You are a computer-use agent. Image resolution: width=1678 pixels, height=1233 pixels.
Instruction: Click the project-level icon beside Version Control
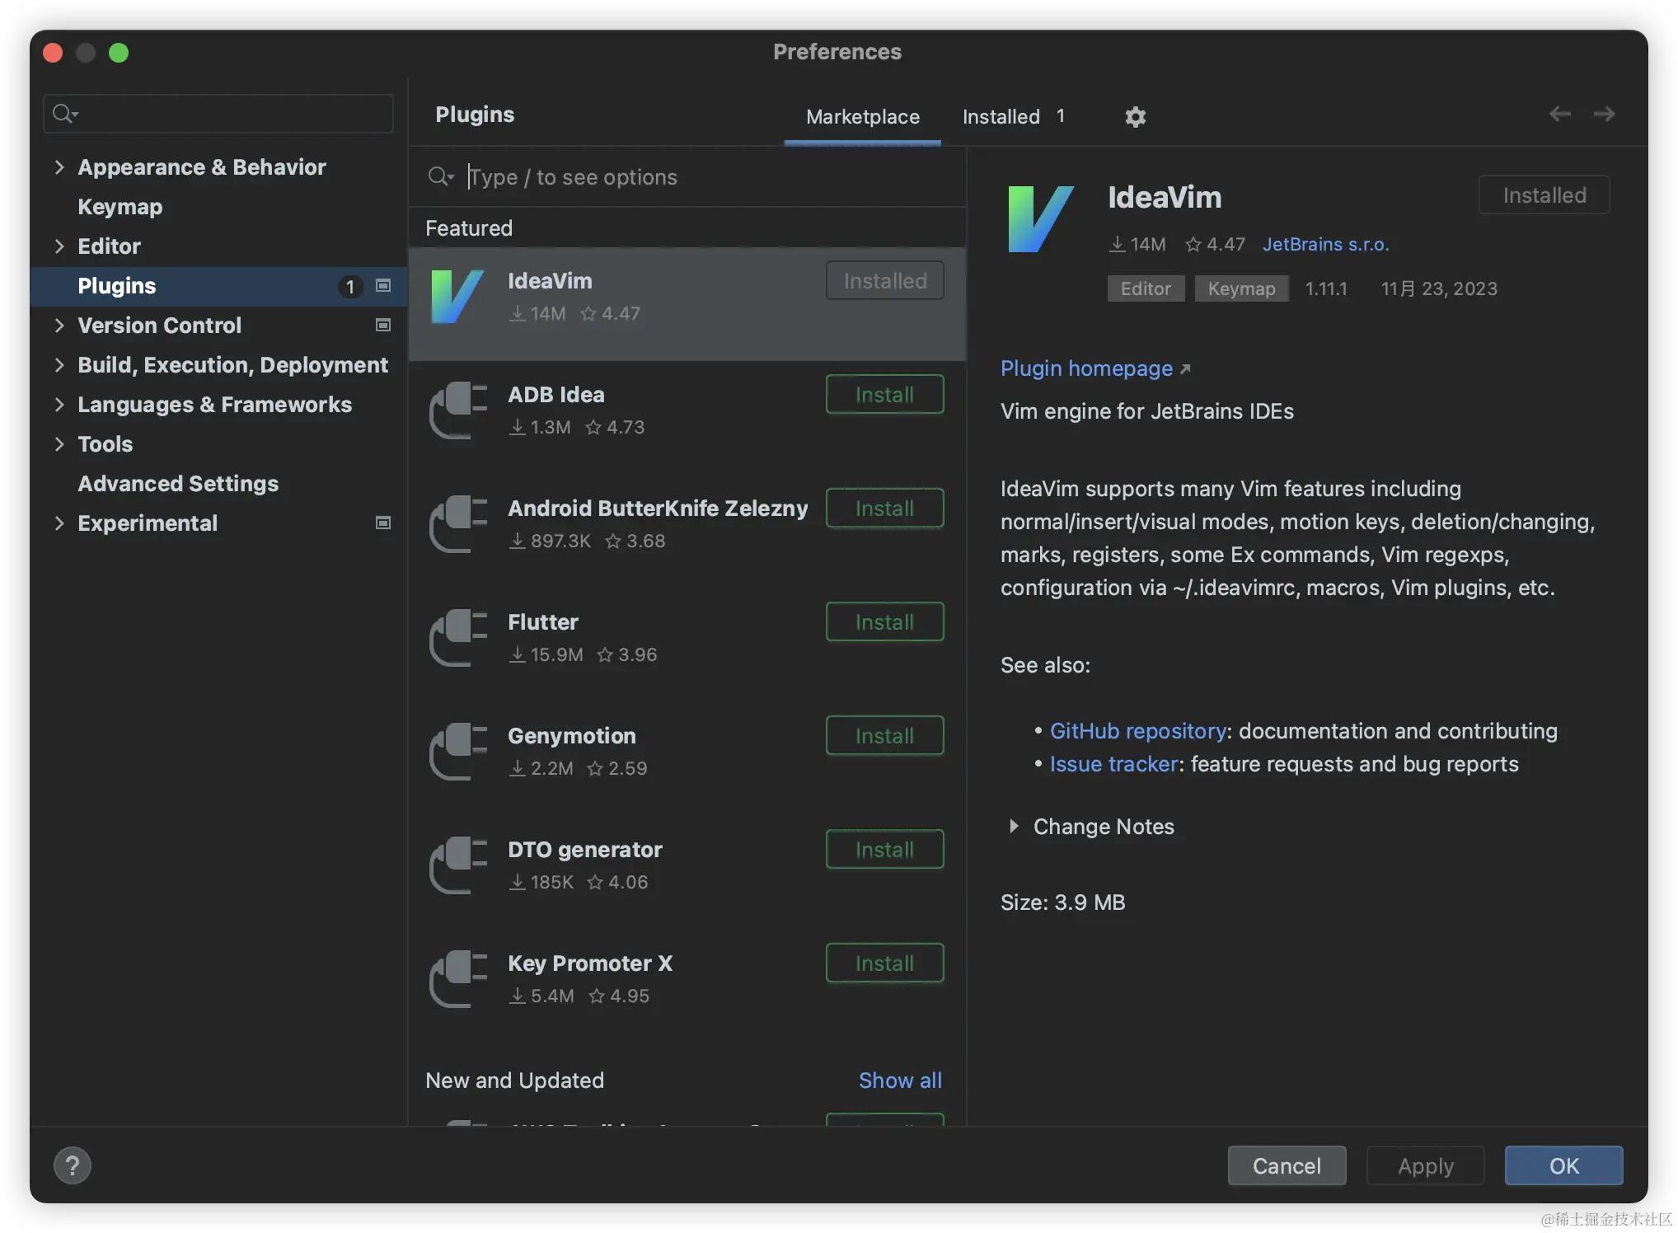[x=383, y=326]
